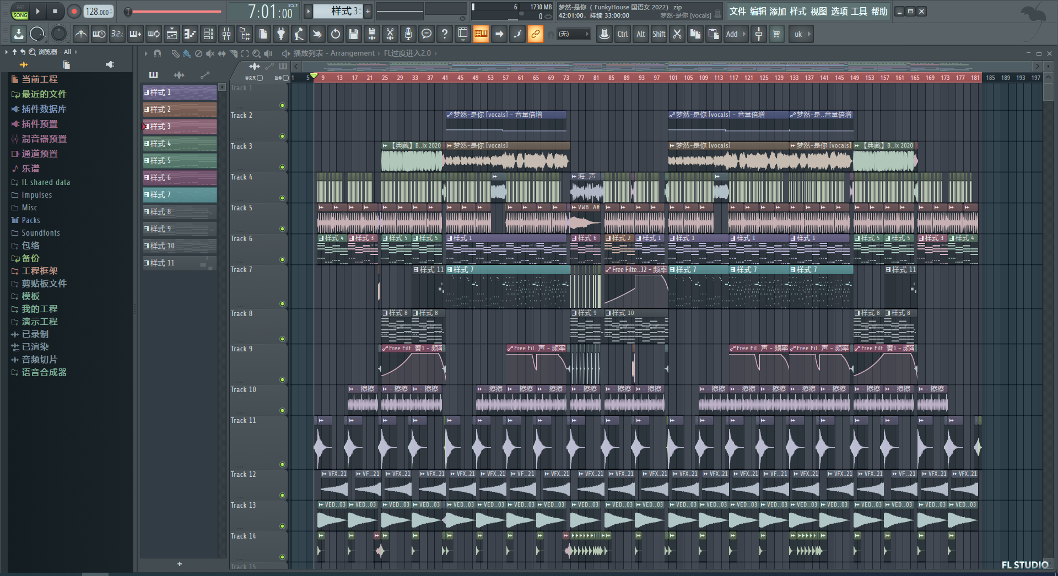Click bar 101 on the timeline ruler
This screenshot has height=576, width=1058.
[673, 78]
